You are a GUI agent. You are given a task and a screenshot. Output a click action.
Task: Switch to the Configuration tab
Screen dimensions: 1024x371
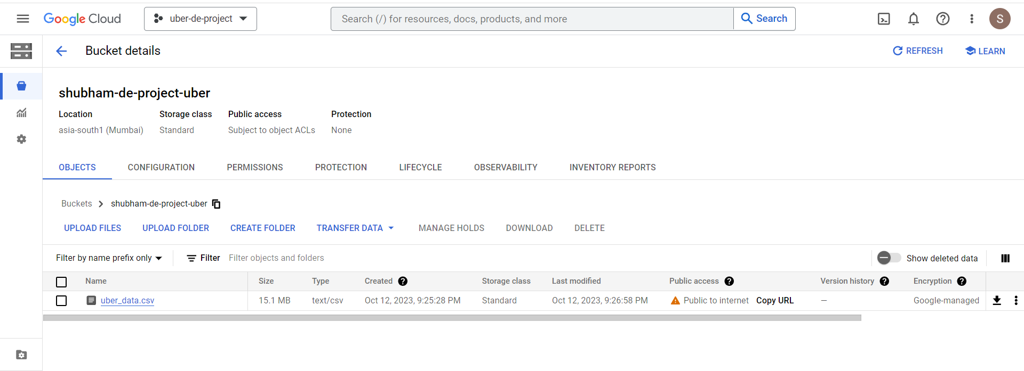point(161,167)
